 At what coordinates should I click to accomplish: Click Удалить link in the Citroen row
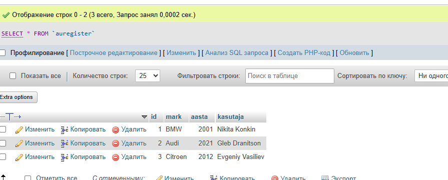point(134,157)
